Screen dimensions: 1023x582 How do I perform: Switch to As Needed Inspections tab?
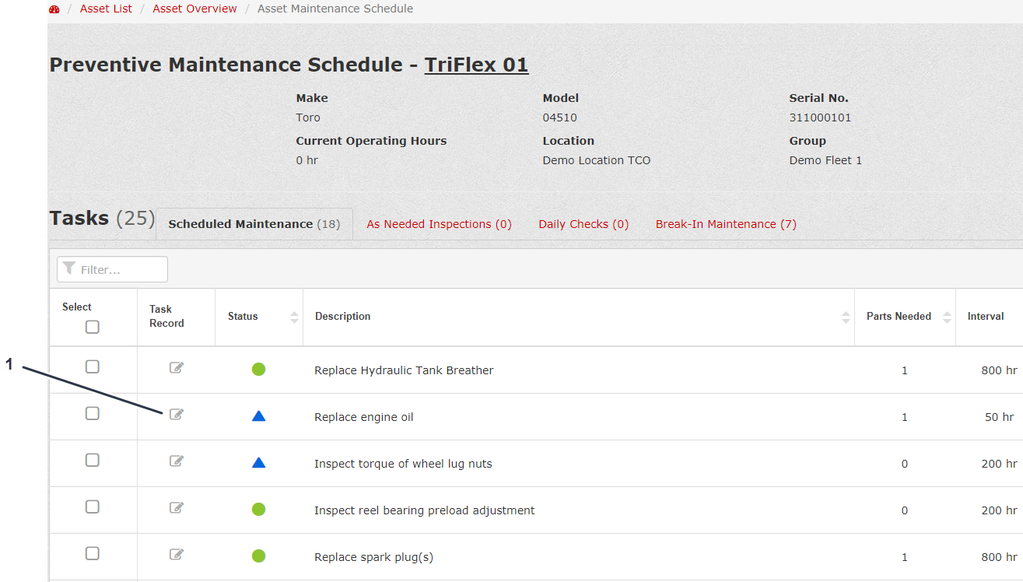tap(439, 224)
